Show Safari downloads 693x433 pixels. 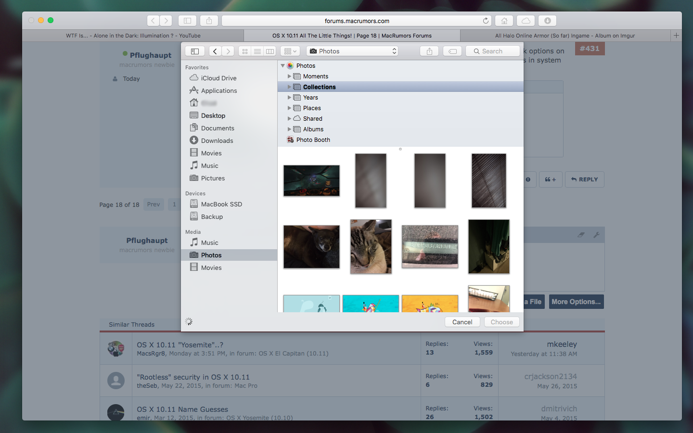point(548,21)
